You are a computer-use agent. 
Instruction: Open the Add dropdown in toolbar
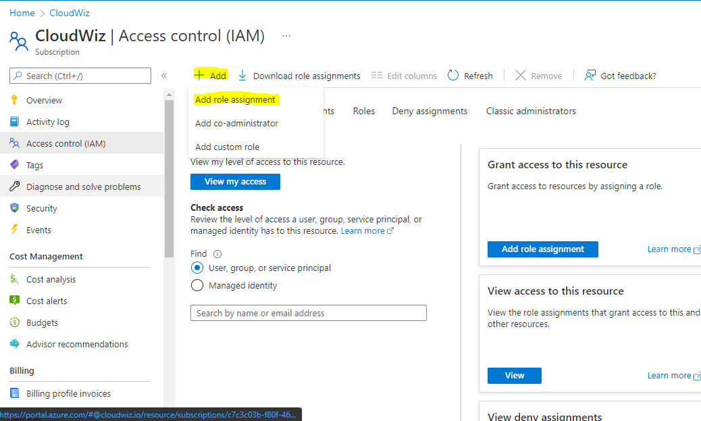[x=211, y=76]
